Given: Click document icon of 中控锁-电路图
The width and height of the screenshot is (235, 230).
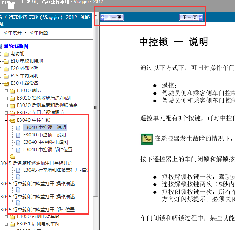Looking at the screenshot, I should pyautogui.click(x=18, y=142).
